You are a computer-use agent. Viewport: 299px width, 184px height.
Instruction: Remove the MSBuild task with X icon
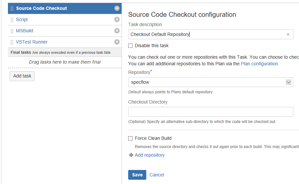tap(117, 31)
